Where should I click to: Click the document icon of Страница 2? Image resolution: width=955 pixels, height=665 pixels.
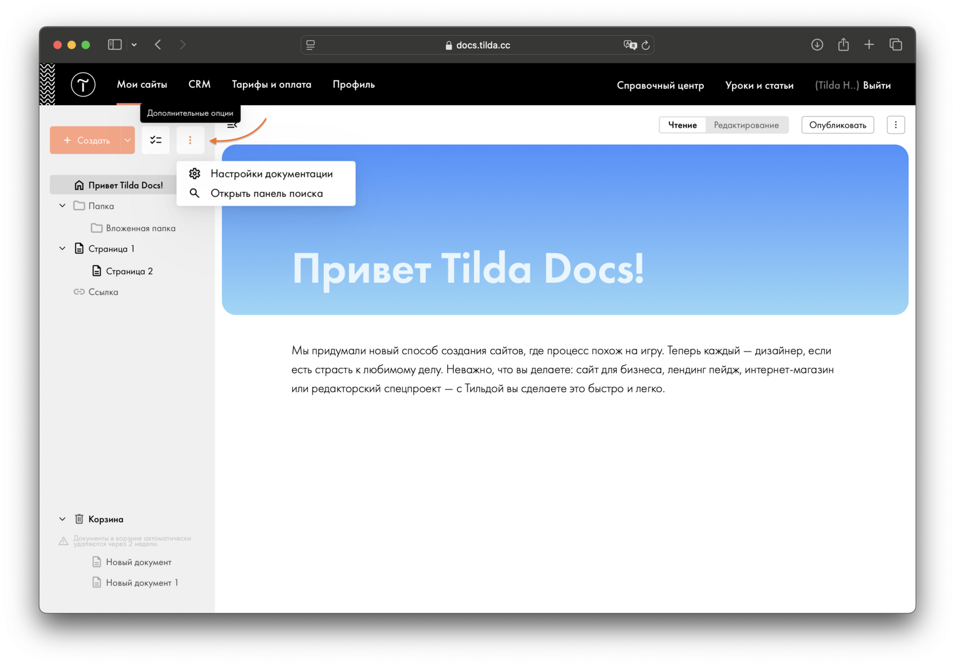click(97, 271)
